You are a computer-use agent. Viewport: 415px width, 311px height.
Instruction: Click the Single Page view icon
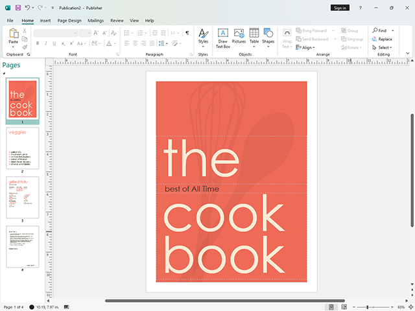[x=331, y=307]
